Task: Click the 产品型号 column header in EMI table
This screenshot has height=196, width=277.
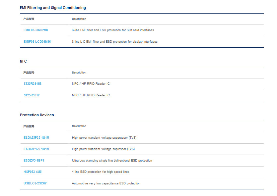Action: [x=29, y=19]
